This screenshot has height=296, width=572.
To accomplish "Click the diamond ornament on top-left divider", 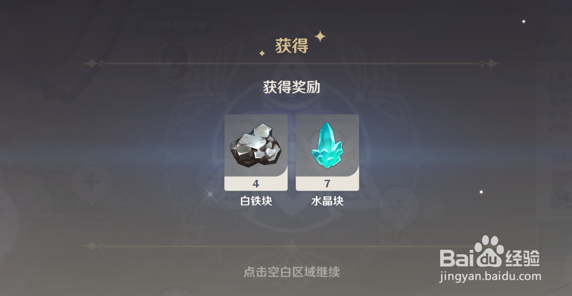I will click(x=91, y=64).
